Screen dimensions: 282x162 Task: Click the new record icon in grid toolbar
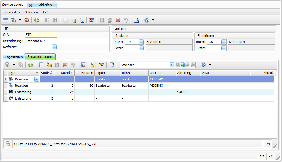41,65
